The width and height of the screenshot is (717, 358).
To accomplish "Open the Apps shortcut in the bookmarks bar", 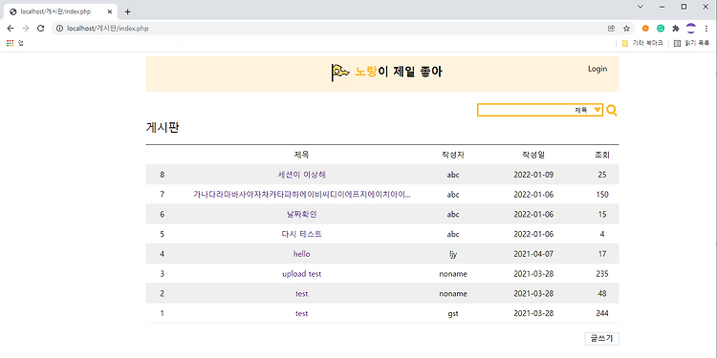I will pos(15,43).
